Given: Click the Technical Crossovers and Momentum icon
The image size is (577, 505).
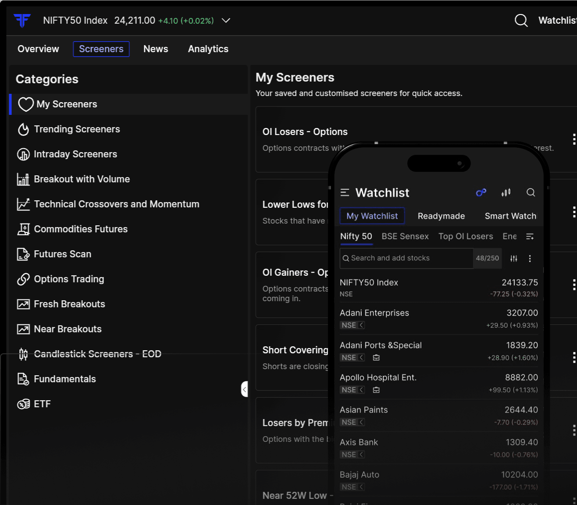Looking at the screenshot, I should [23, 204].
